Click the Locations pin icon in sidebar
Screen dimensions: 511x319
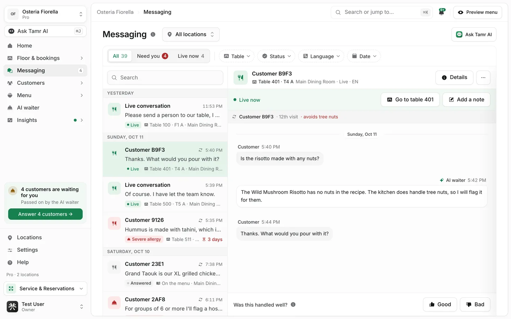coord(10,237)
